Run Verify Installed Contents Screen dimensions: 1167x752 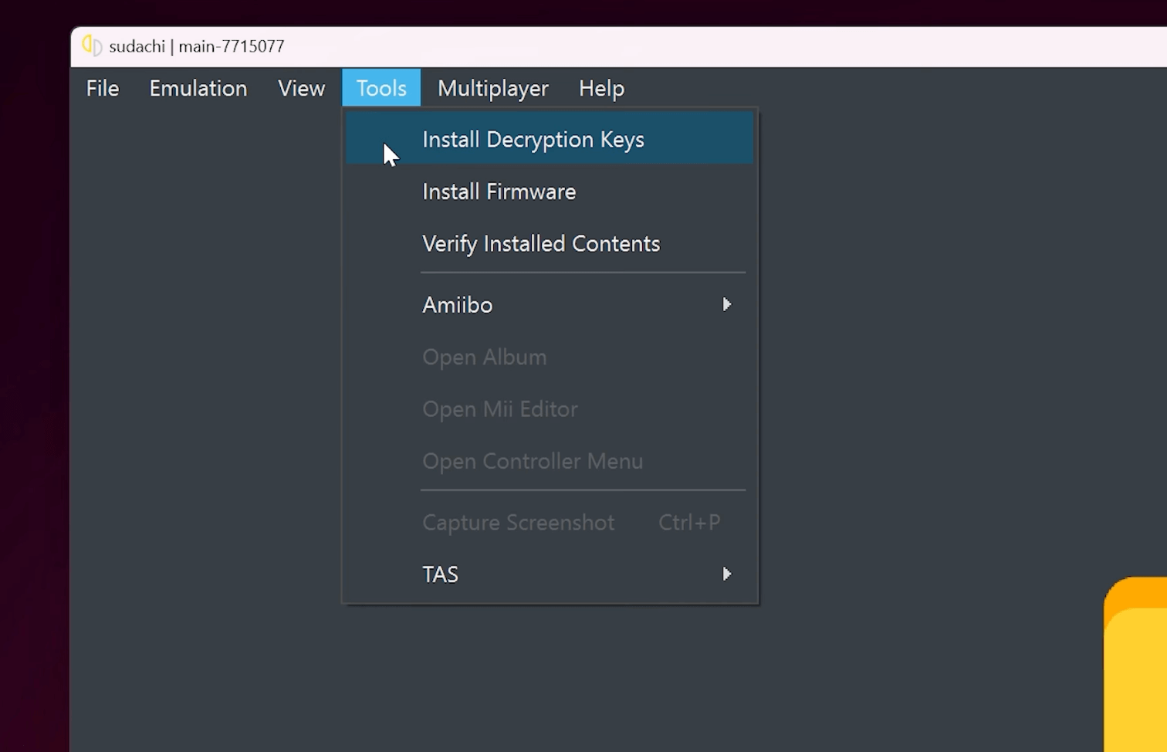click(540, 244)
